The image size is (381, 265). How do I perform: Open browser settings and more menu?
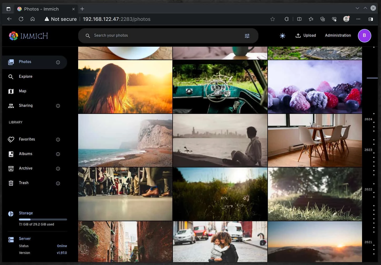coord(358,19)
